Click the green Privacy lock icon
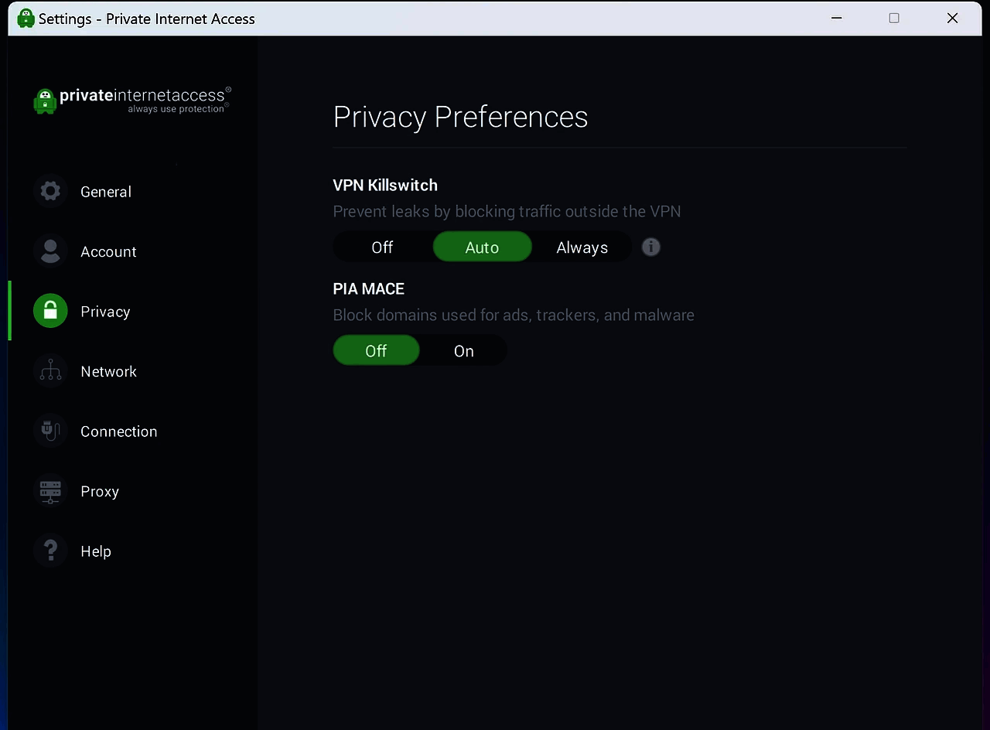This screenshot has height=730, width=990. 50,311
